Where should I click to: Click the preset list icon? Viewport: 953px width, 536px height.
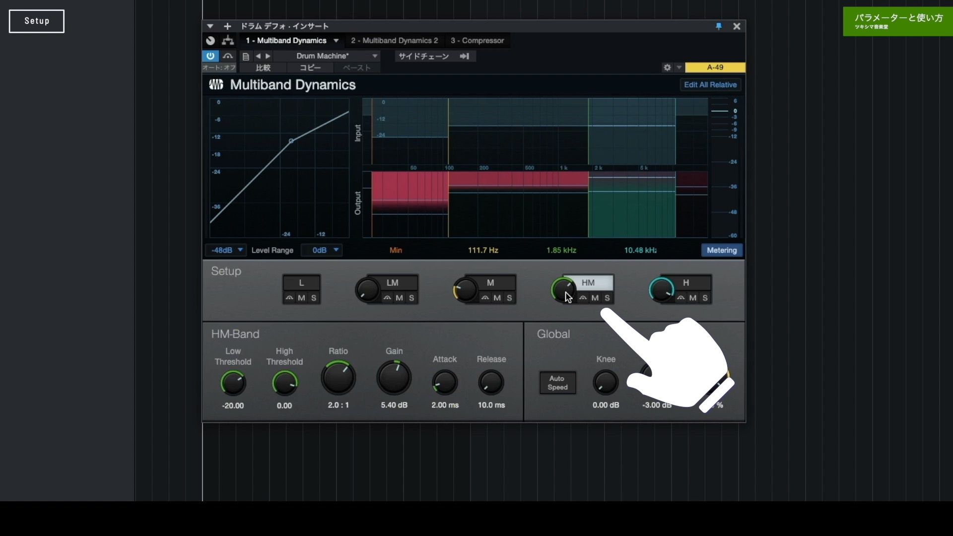(246, 56)
